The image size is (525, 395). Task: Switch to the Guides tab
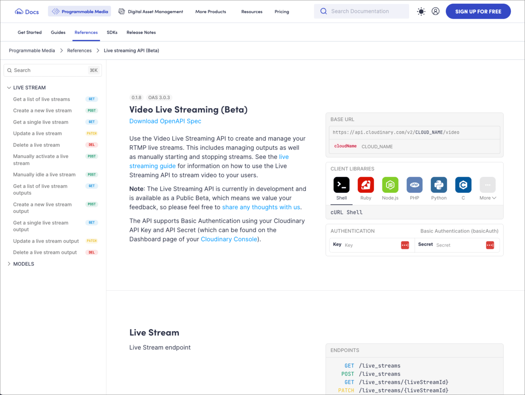coord(58,32)
